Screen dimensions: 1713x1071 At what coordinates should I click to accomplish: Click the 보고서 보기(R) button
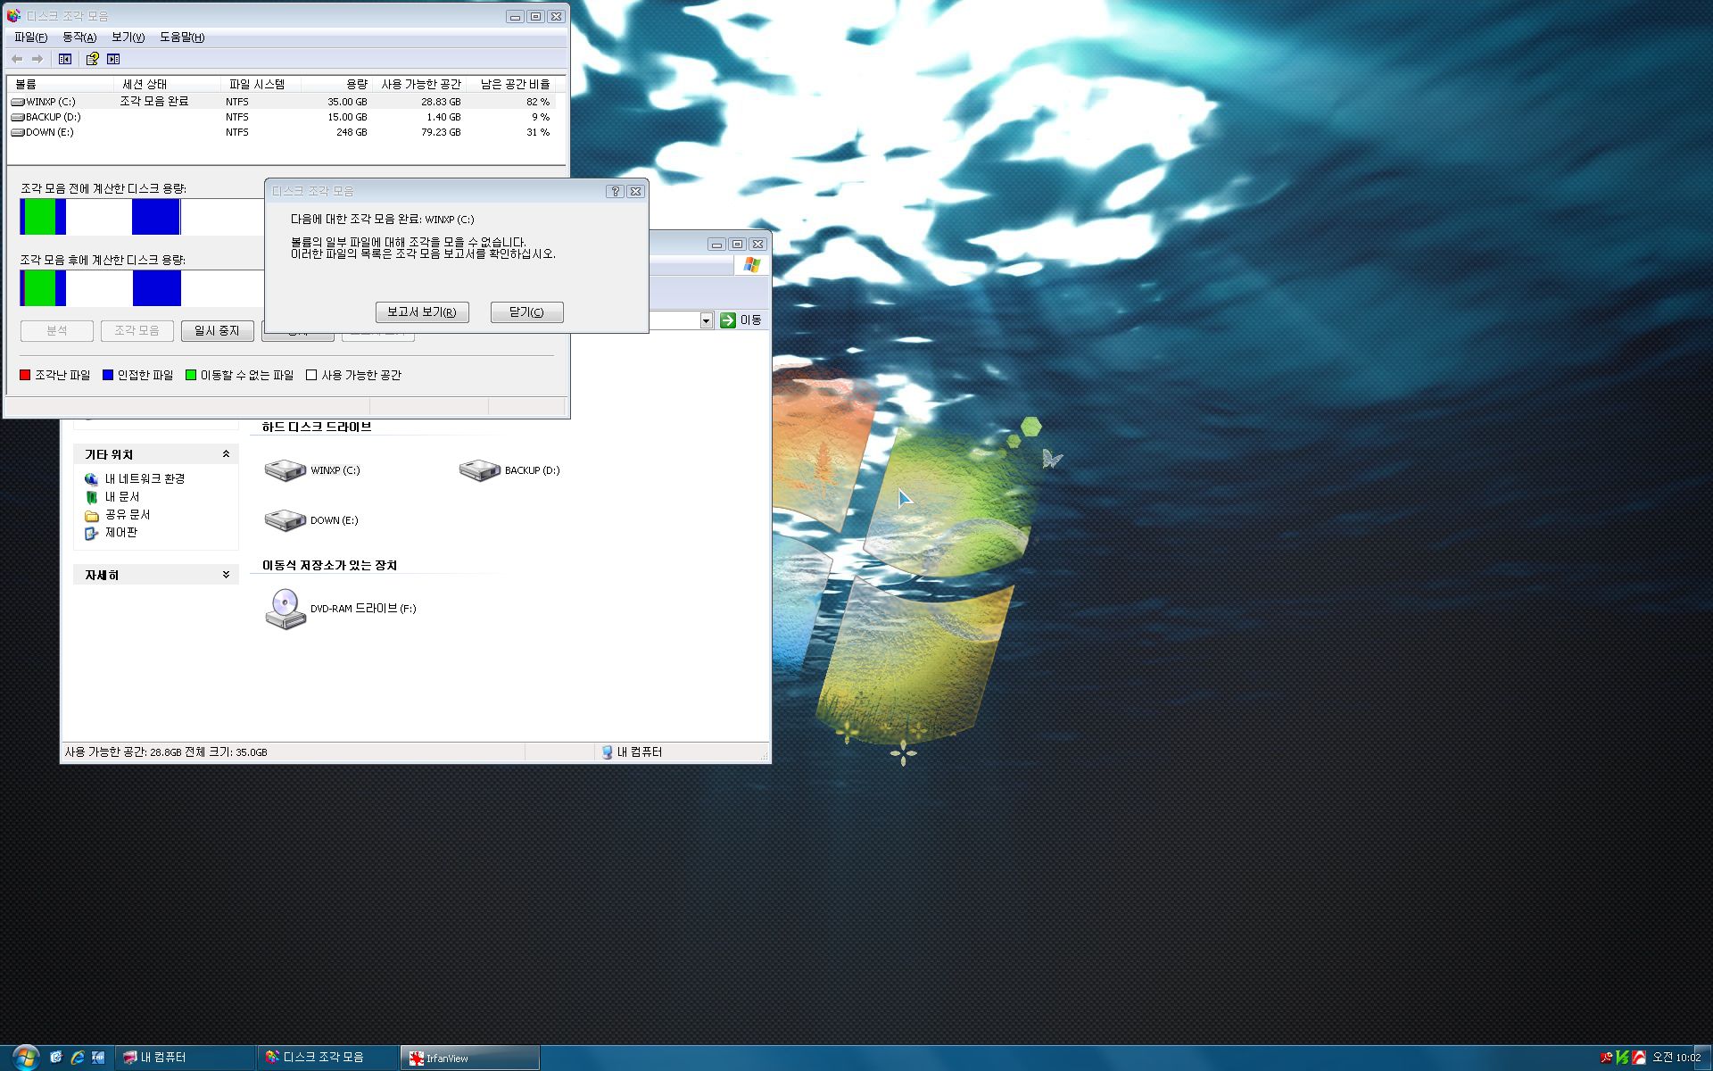coord(422,312)
